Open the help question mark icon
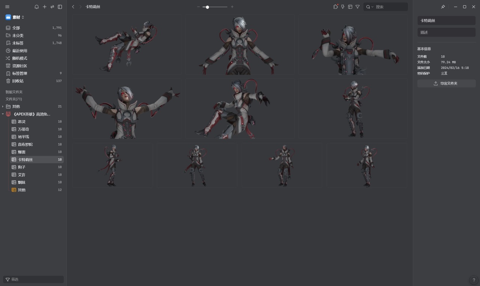This screenshot has height=286, width=480. click(x=474, y=280)
